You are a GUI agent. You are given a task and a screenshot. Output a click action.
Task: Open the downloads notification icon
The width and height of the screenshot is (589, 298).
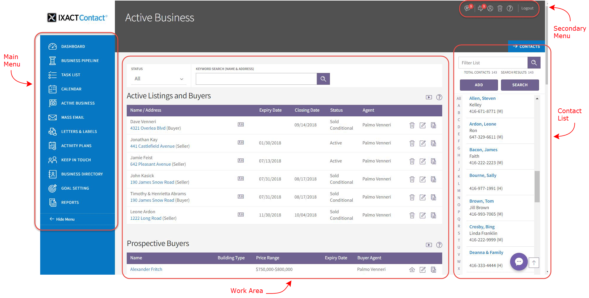tap(481, 8)
